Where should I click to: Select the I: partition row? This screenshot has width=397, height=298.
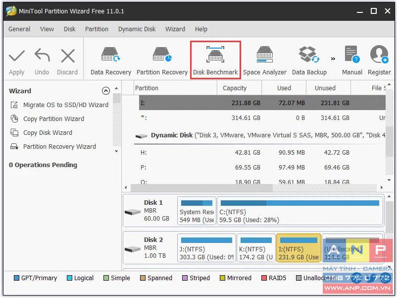(262, 103)
